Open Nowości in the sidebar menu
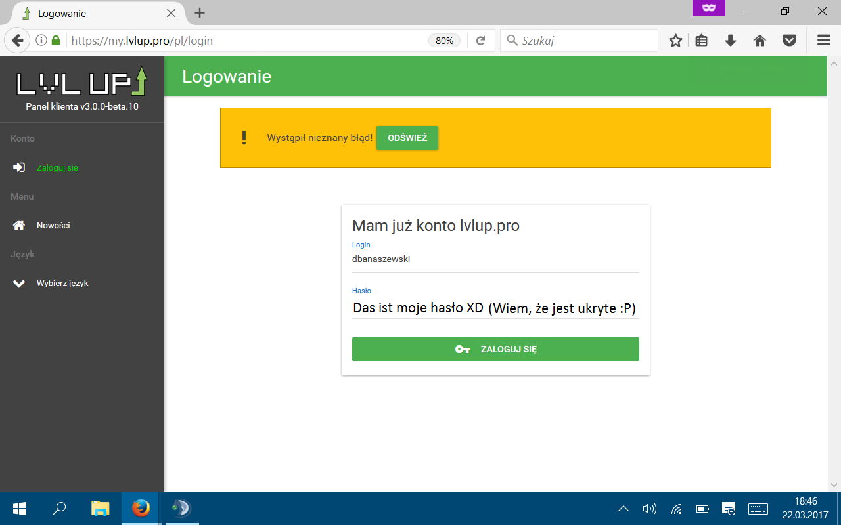This screenshot has height=525, width=841. (x=53, y=226)
